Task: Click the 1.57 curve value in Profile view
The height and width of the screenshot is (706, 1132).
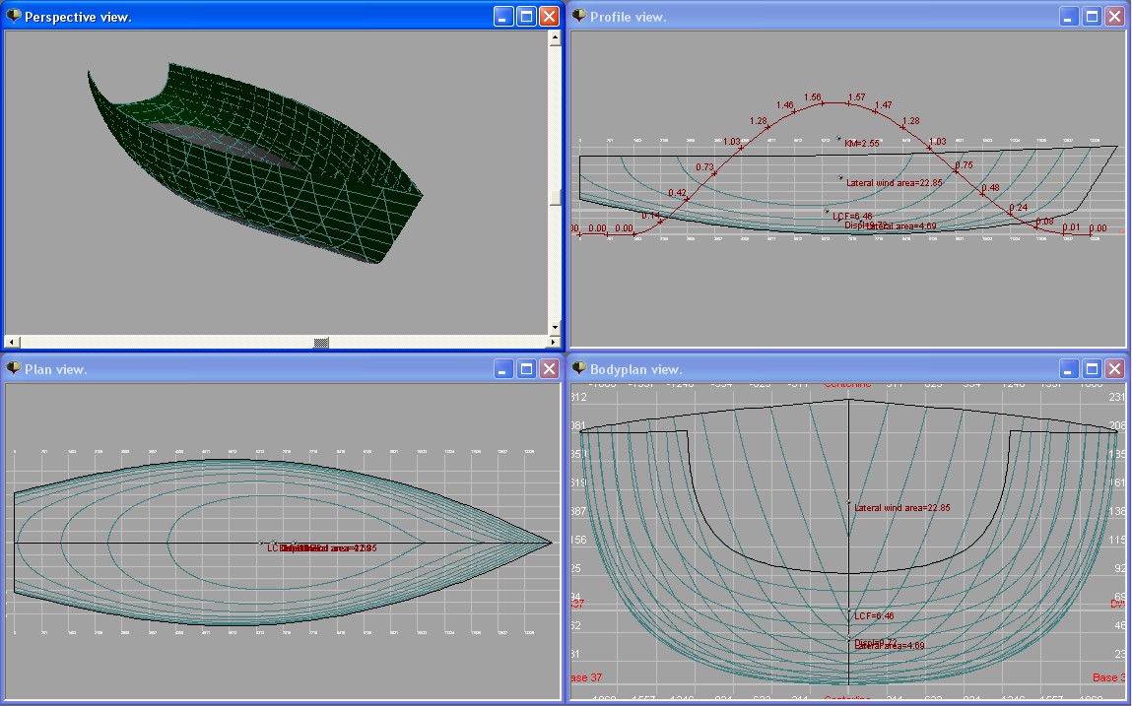Action: tap(857, 96)
